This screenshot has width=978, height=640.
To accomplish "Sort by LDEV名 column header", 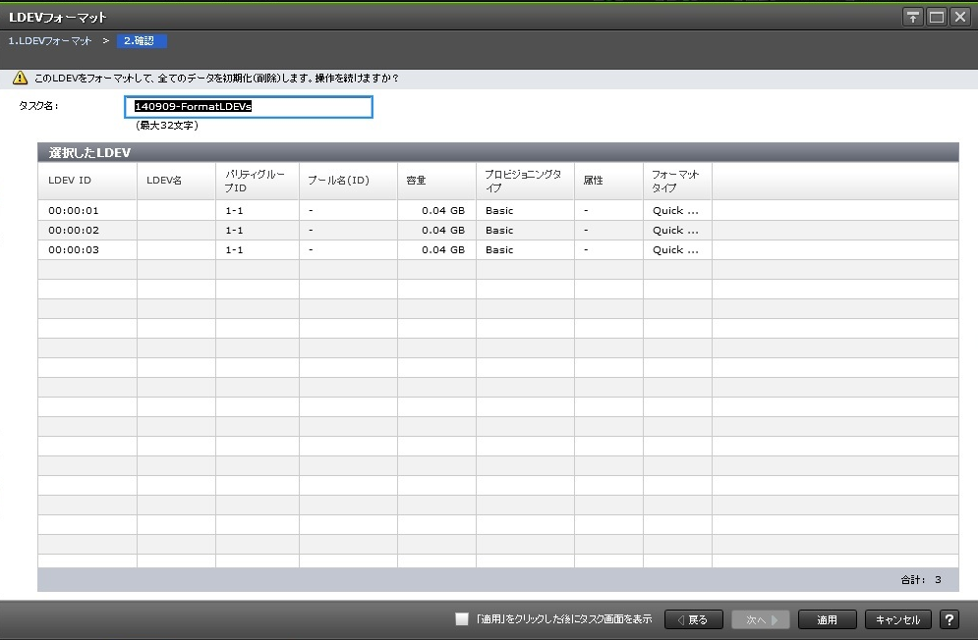I will click(177, 181).
